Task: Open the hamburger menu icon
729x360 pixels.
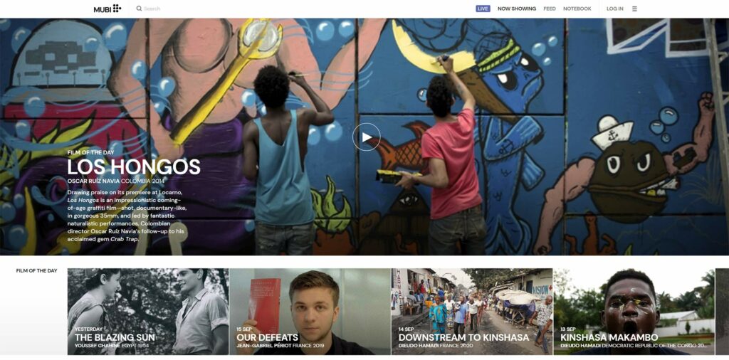Action: (634, 9)
